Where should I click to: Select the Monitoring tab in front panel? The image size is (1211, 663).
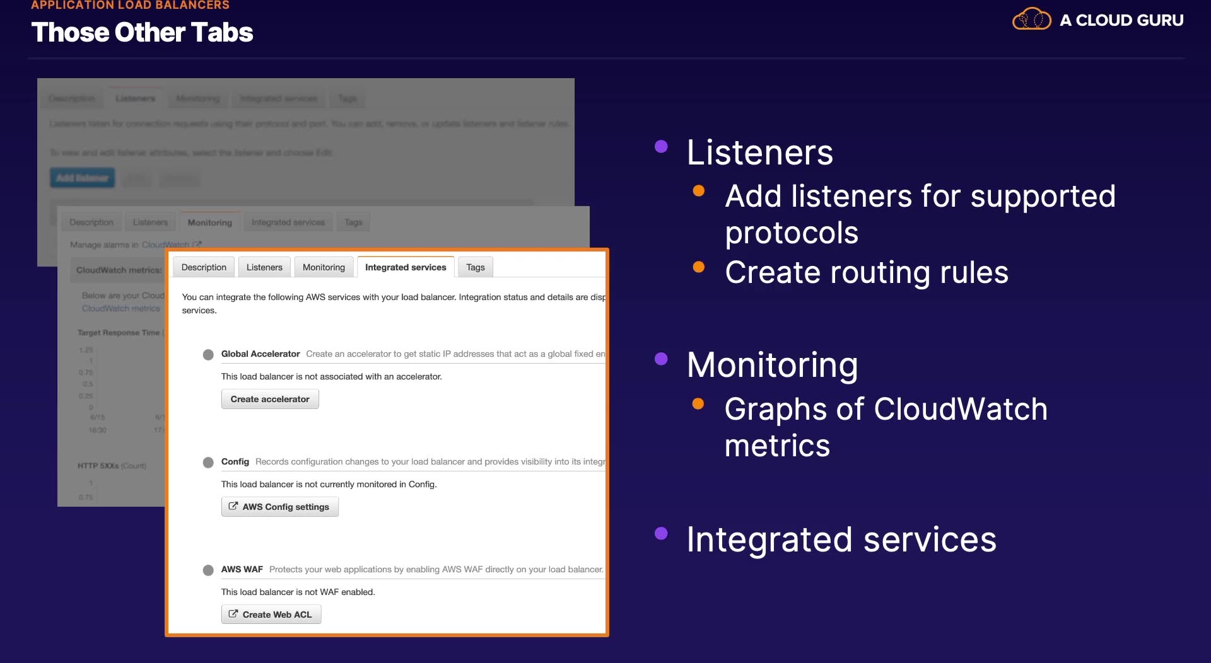324,267
